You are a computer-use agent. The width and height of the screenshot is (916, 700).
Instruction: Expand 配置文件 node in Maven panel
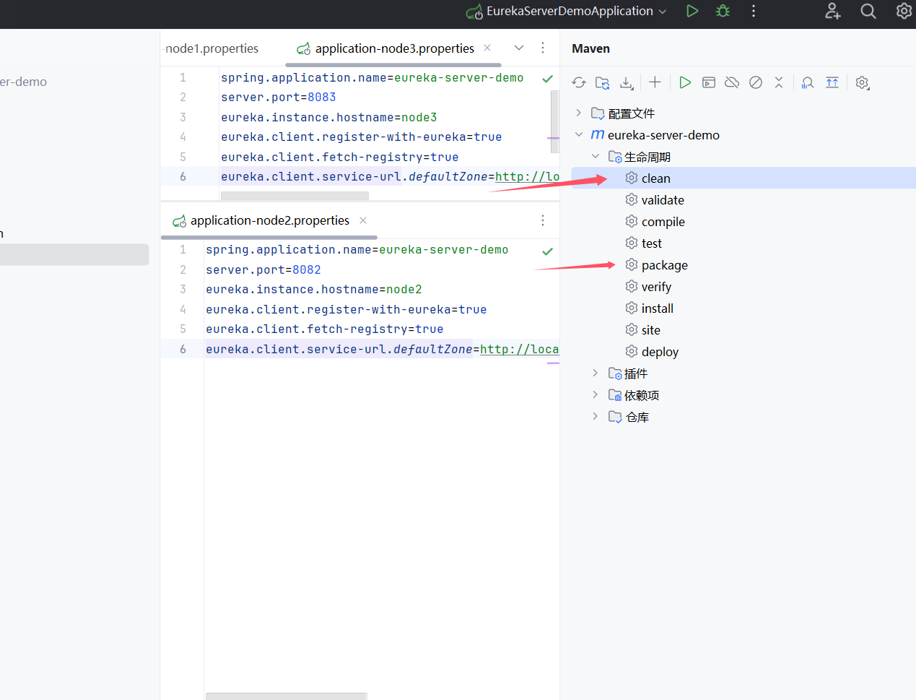(579, 113)
